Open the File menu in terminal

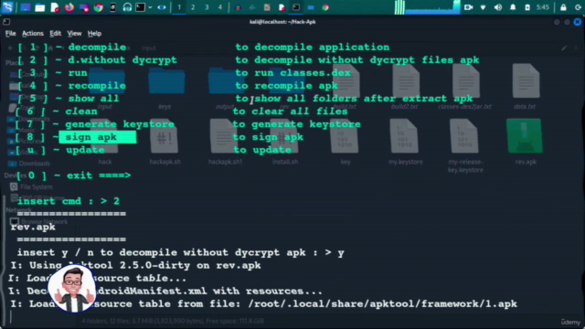10,34
